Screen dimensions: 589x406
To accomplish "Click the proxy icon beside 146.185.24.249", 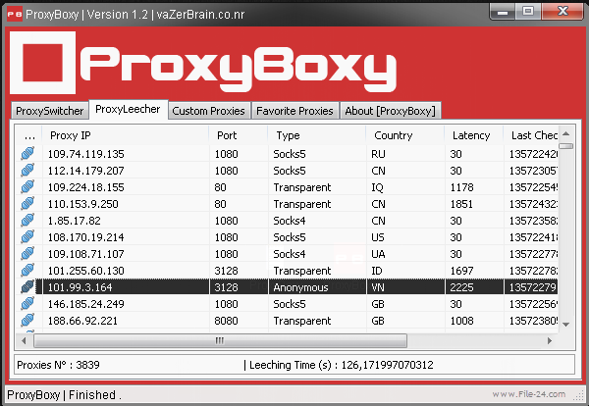I will (x=27, y=304).
